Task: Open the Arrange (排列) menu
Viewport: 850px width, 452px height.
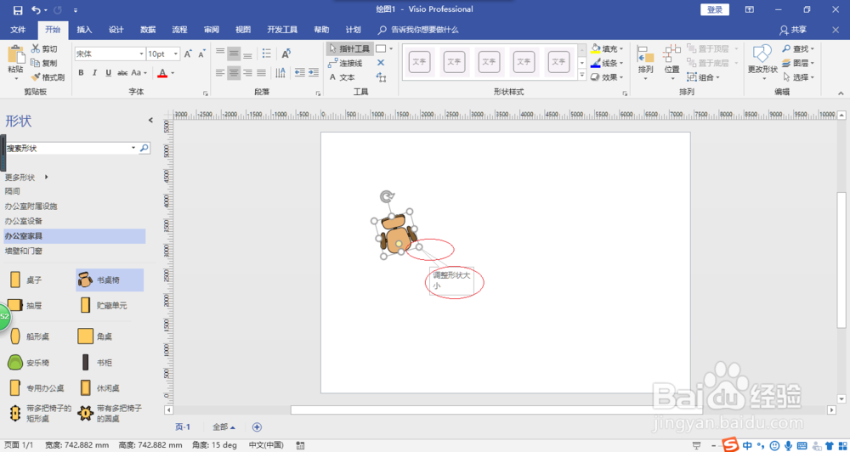Action: [646, 62]
